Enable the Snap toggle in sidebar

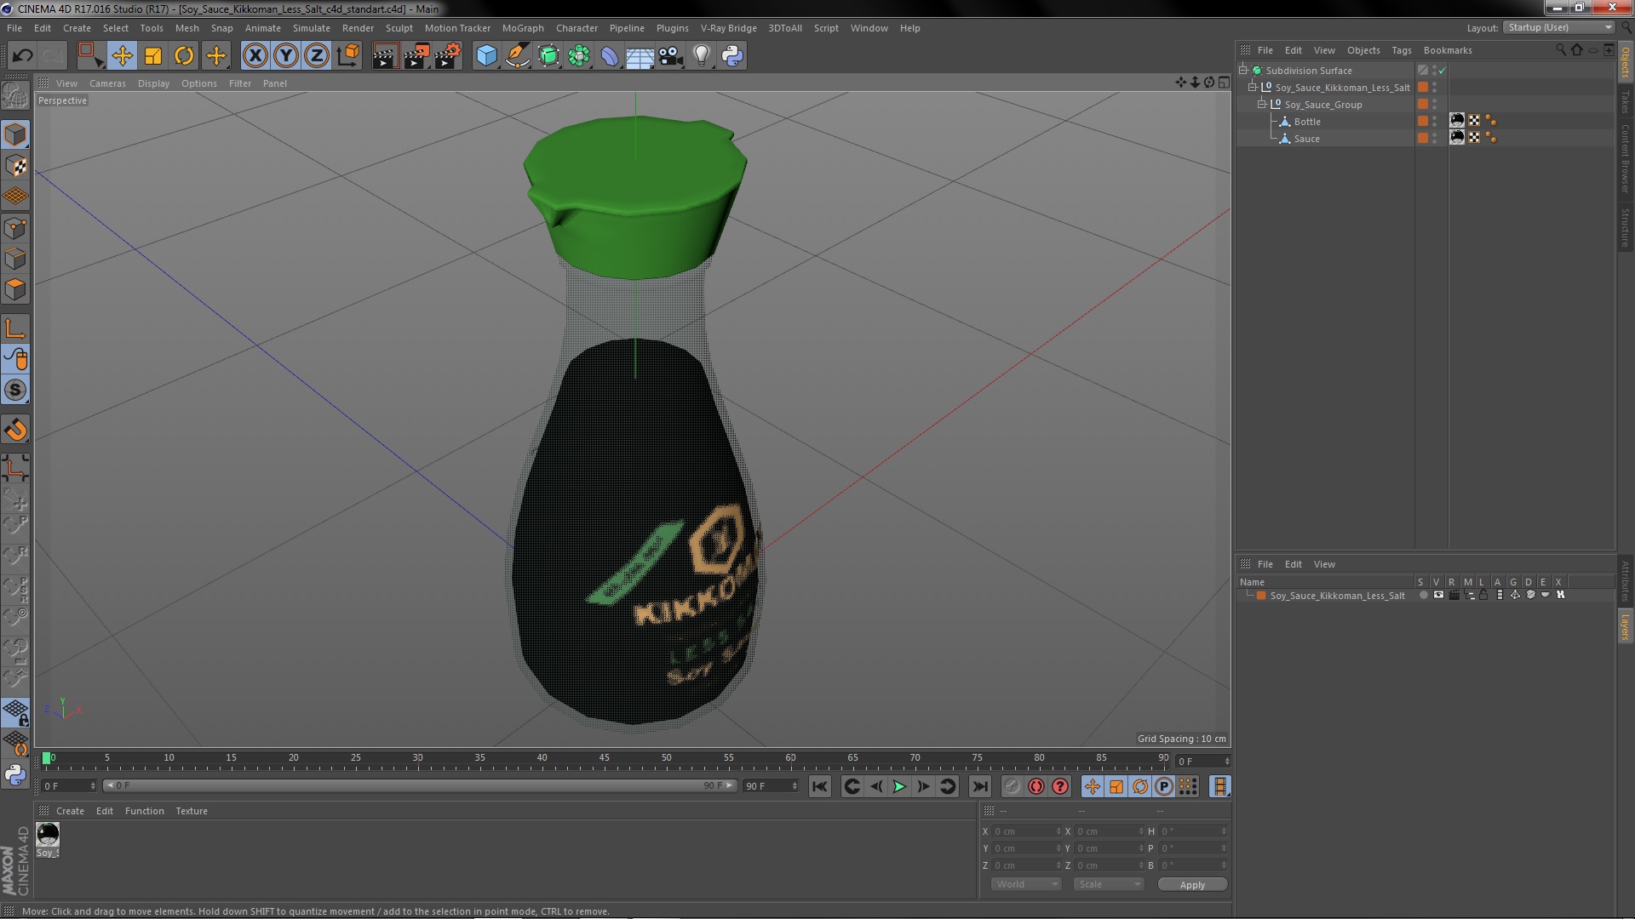point(15,390)
